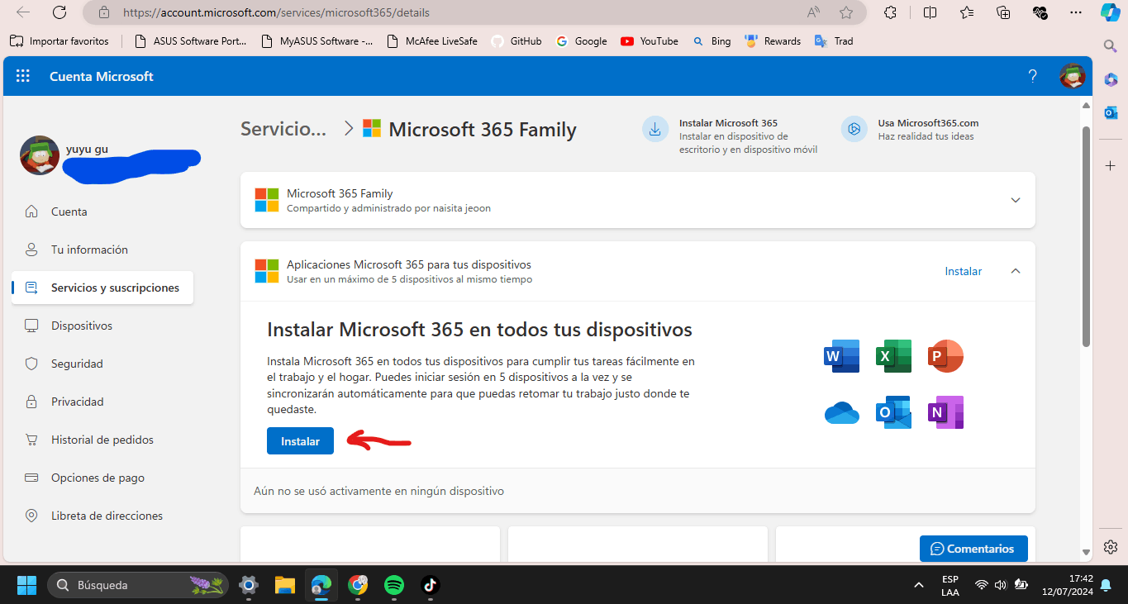The width and height of the screenshot is (1128, 604).
Task: Open Outlook icon in Edge sidebar
Action: (x=1111, y=112)
